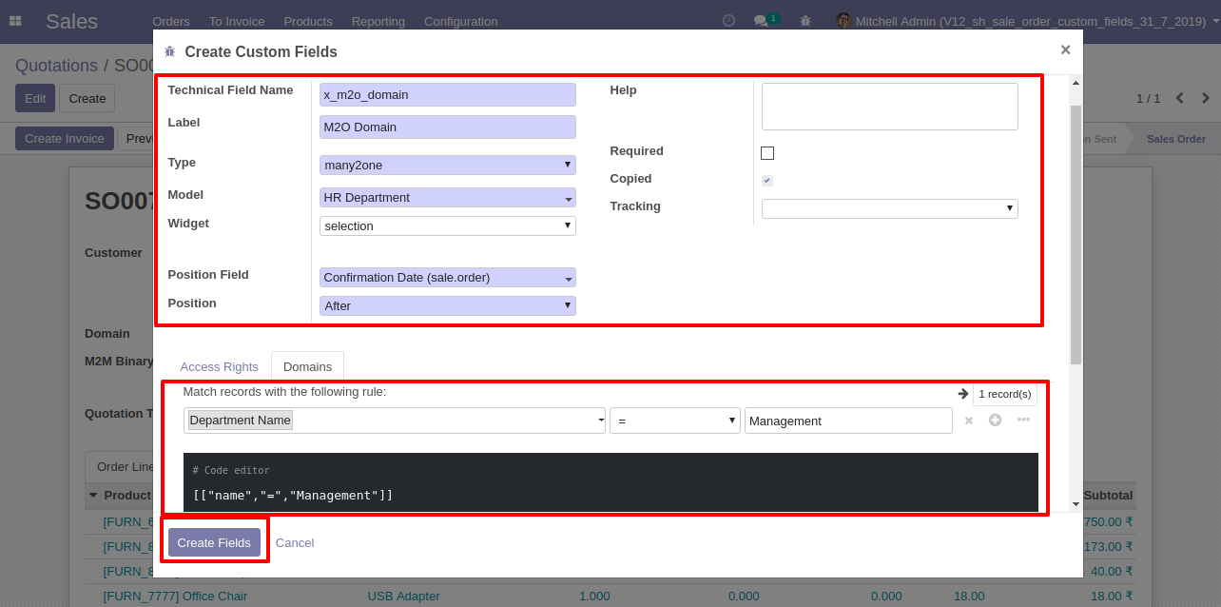This screenshot has height=607, width=1221.
Task: Open the Orders menu
Action: (x=171, y=21)
